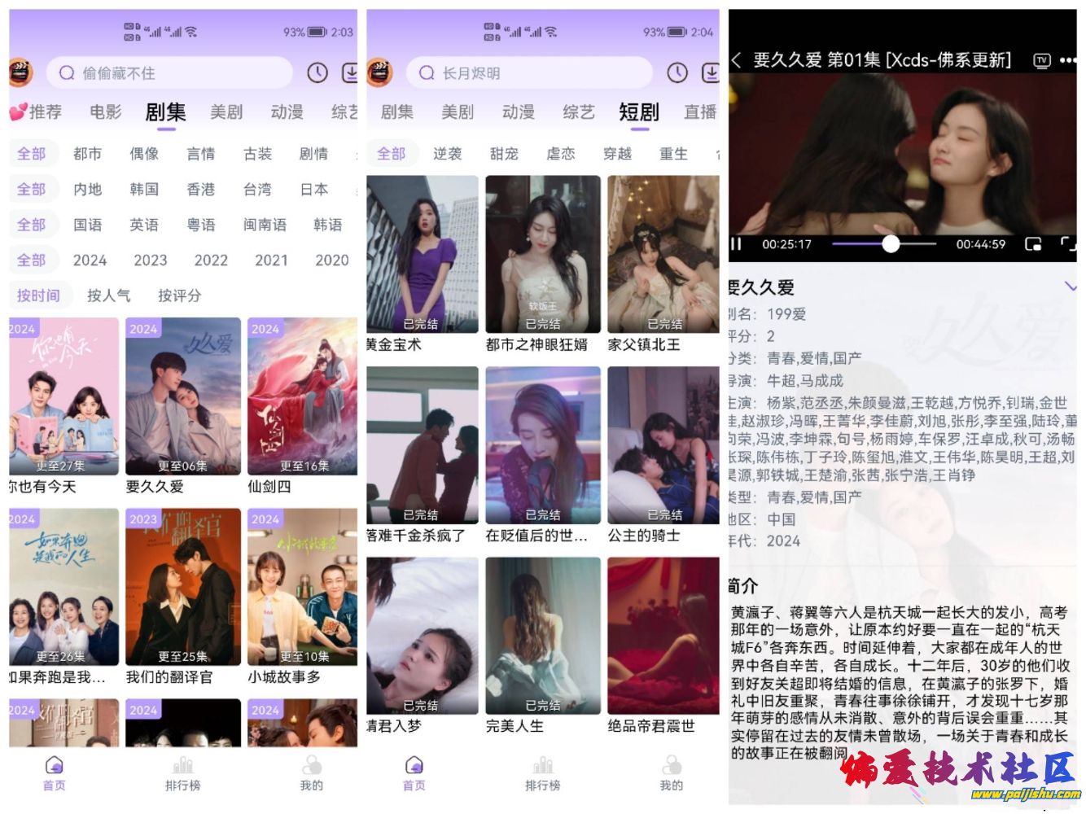Open the three-dot more menu in player
Viewport: 1086px width, 814px height.
(x=1067, y=60)
